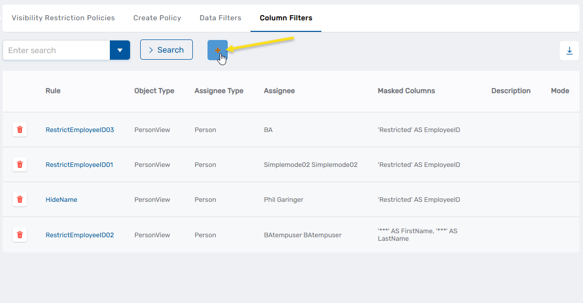
Task: Open the RestrictEmployeeID02 rule link
Action: point(79,235)
